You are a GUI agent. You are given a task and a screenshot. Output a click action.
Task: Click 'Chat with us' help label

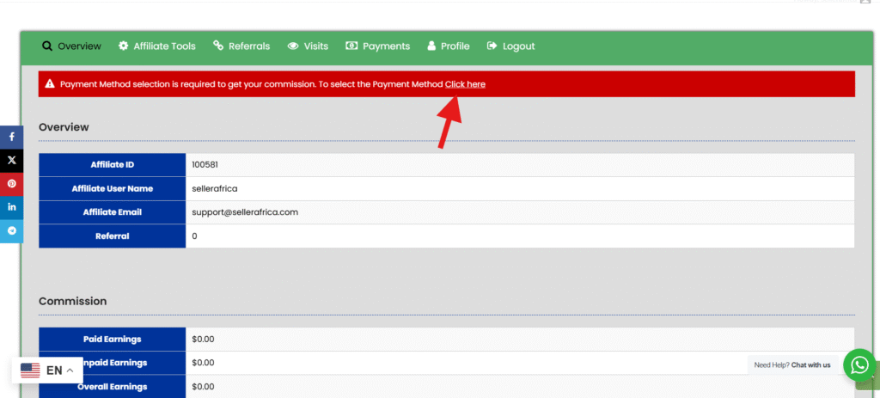click(x=810, y=364)
